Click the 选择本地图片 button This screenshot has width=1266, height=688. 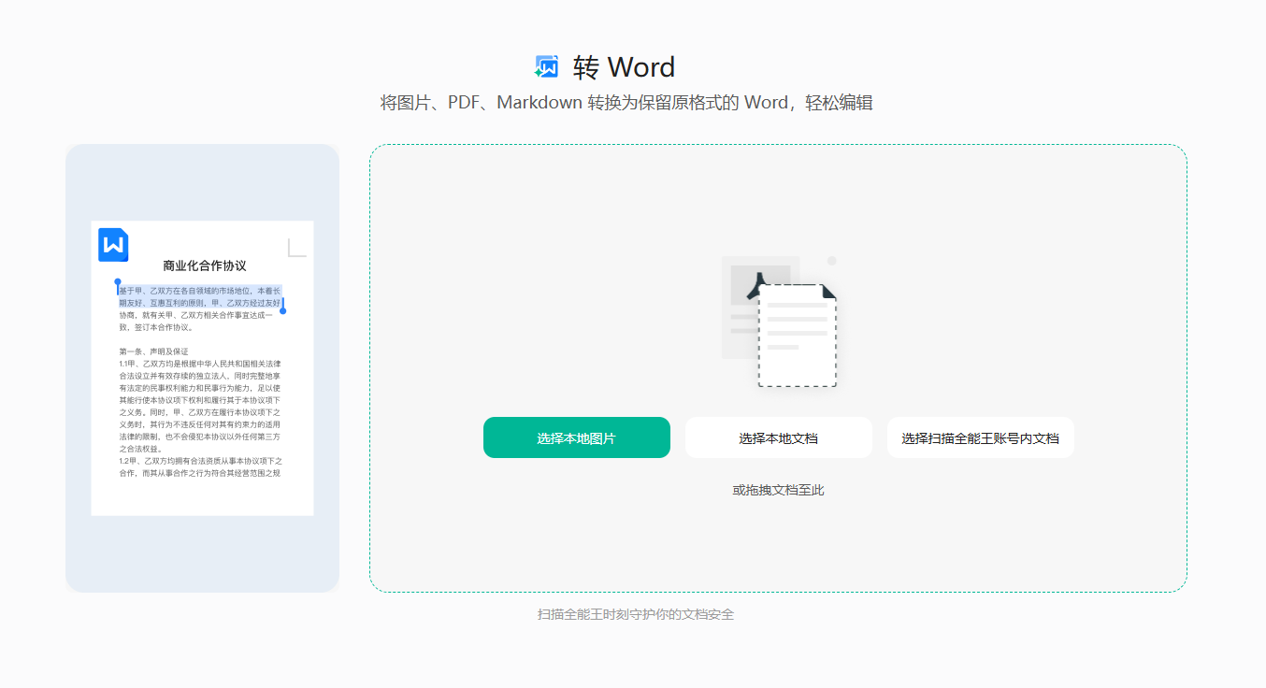tap(576, 437)
